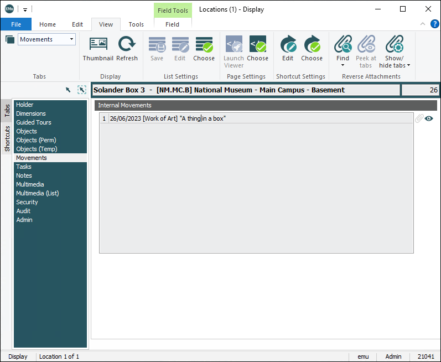Toggle the eye icon beside Internal Movements row
Screen dimensions: 441x362
click(429, 118)
